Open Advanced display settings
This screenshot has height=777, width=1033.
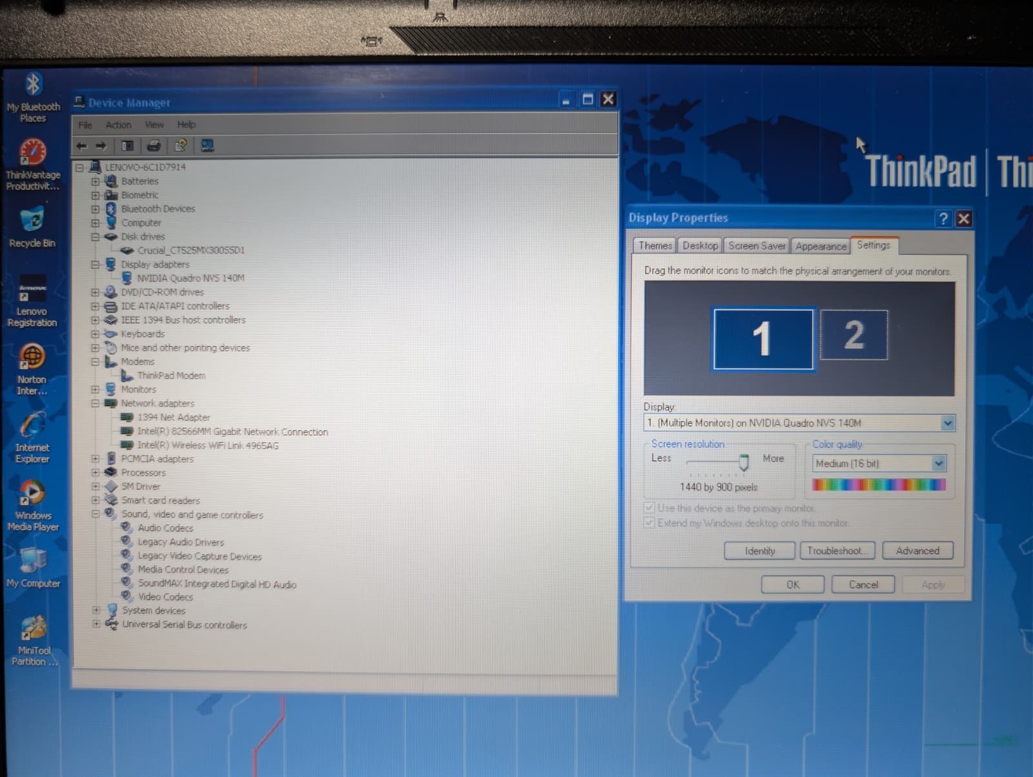(917, 550)
